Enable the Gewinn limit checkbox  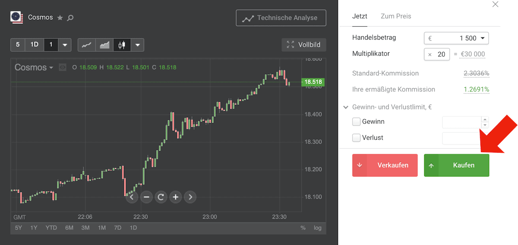pyautogui.click(x=356, y=122)
